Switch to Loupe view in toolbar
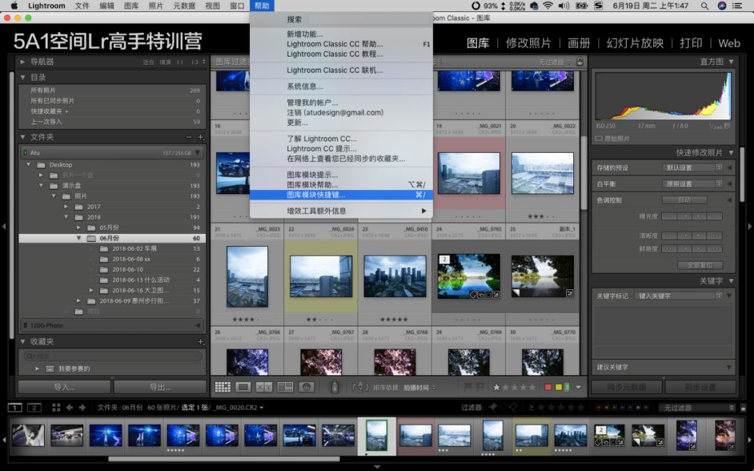This screenshot has width=754, height=471. pyautogui.click(x=244, y=387)
